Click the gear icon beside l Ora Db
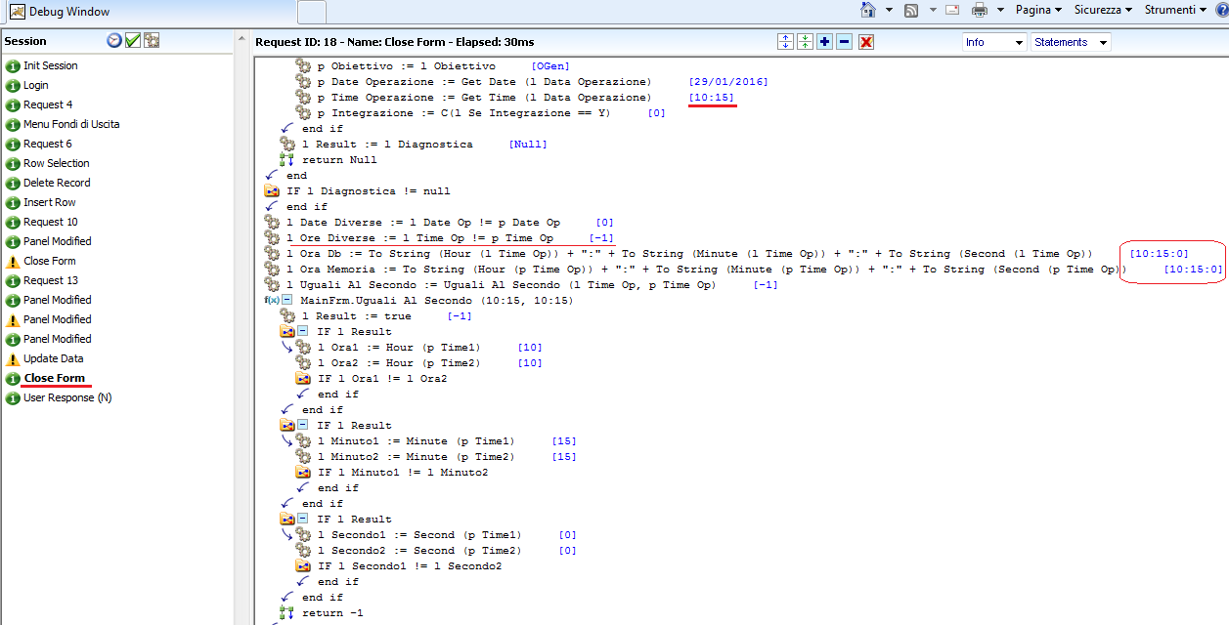Viewport: 1229px width, 625px height. click(272, 253)
